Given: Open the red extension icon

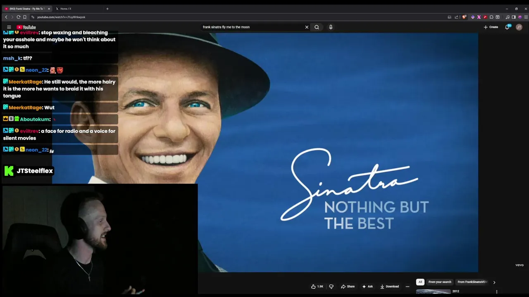Looking at the screenshot, I should pyautogui.click(x=485, y=17).
